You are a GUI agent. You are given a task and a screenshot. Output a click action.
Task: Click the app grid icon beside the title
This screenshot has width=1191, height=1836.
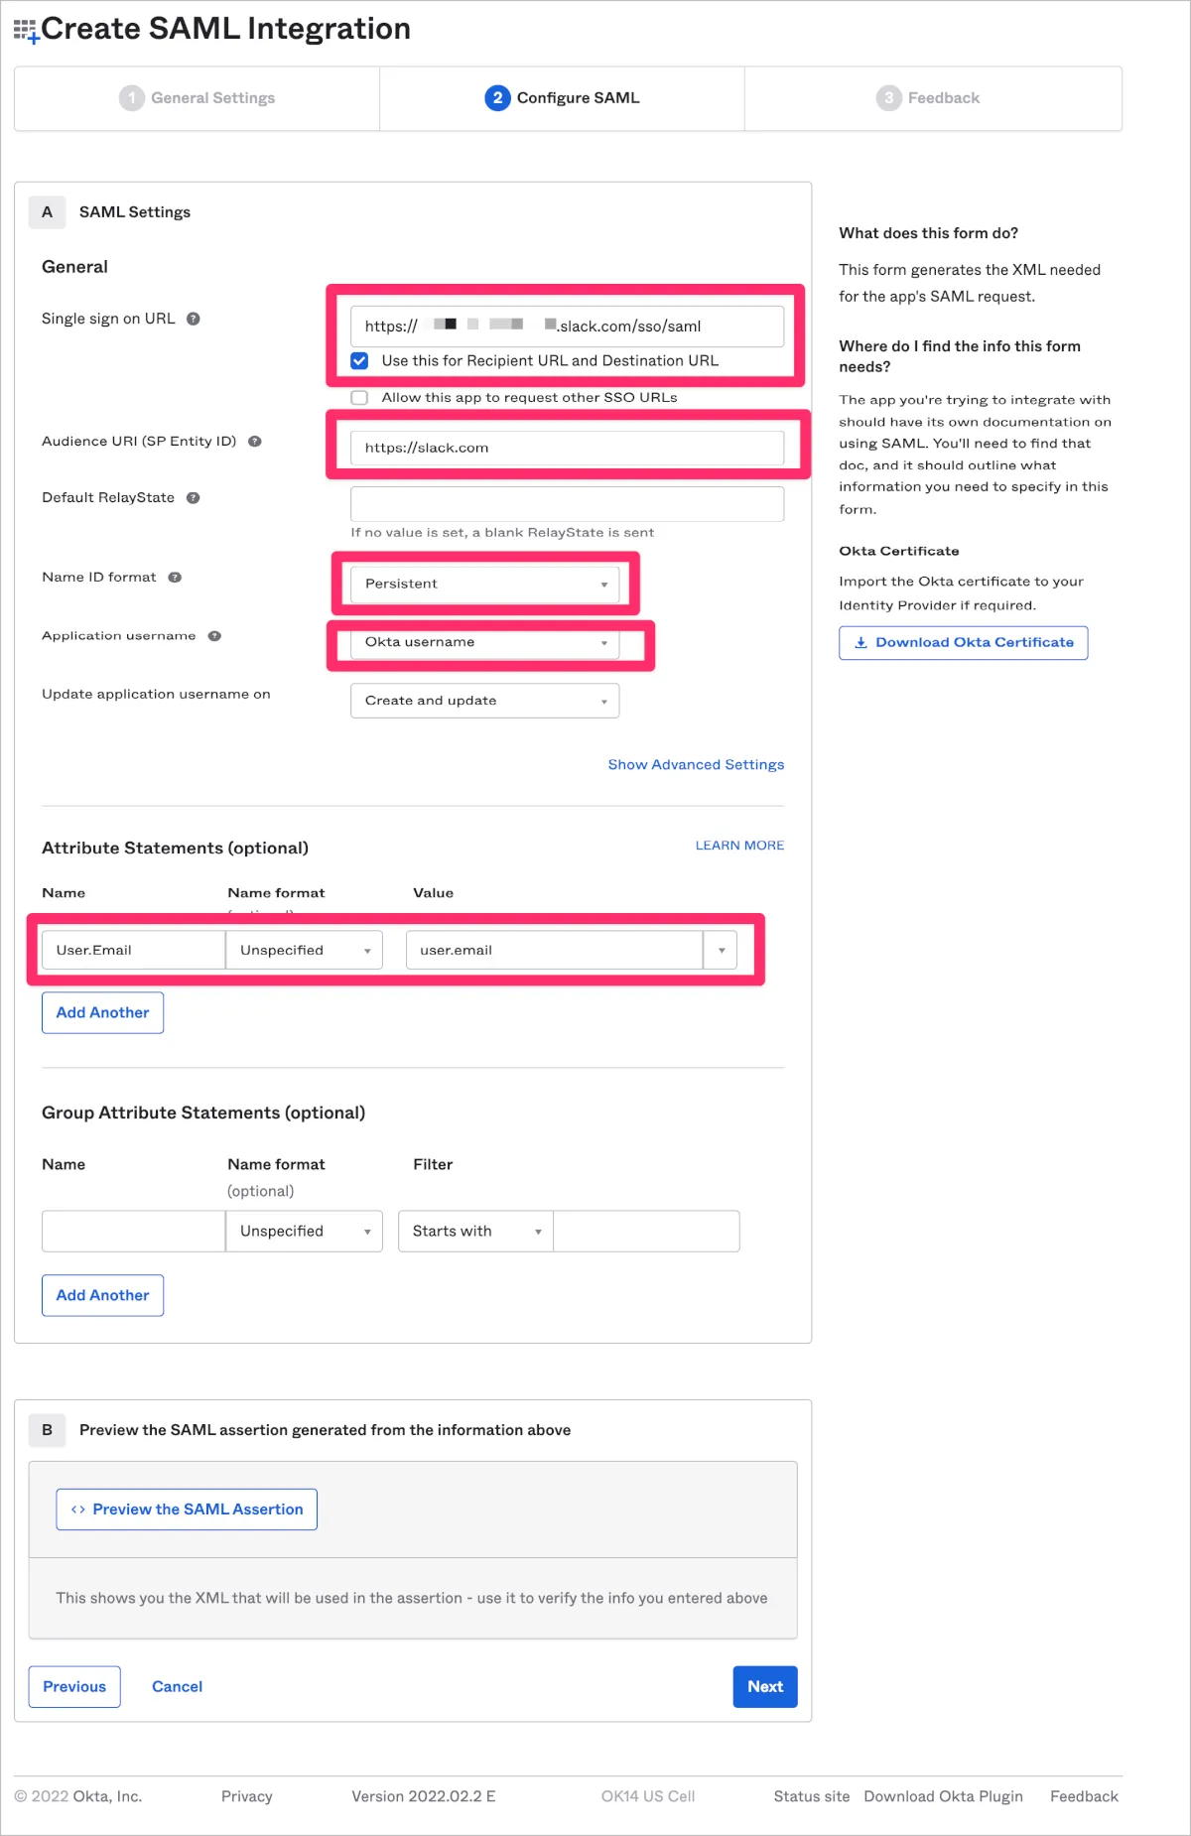click(x=26, y=31)
